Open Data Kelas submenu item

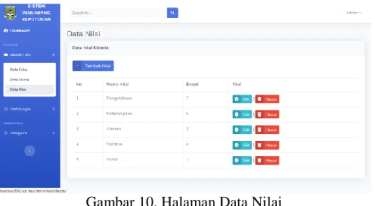point(19,70)
